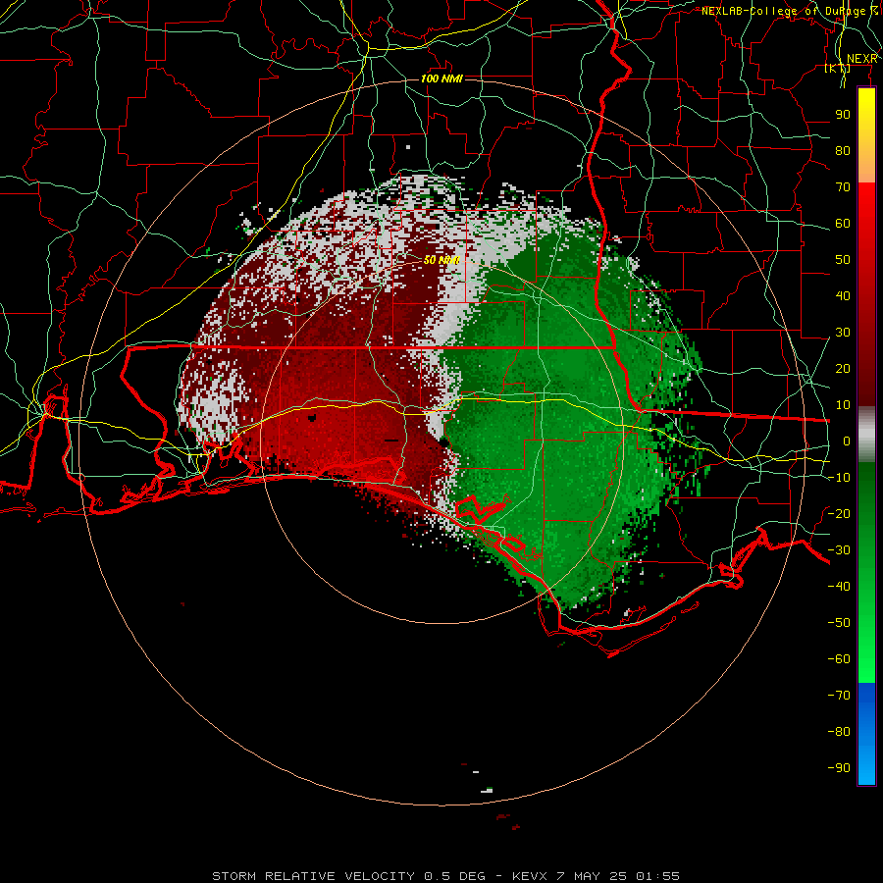
Task: Click the -30 value on the velocity scale
Action: pos(839,550)
